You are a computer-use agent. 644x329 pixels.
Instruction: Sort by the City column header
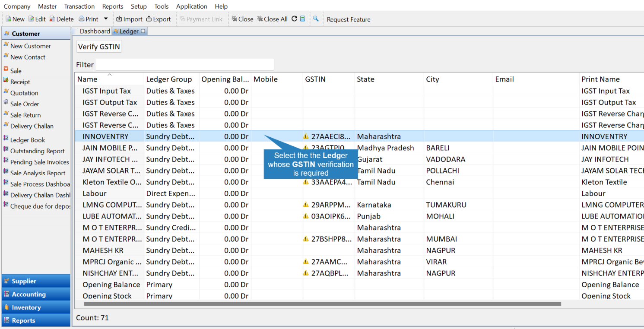coord(458,79)
